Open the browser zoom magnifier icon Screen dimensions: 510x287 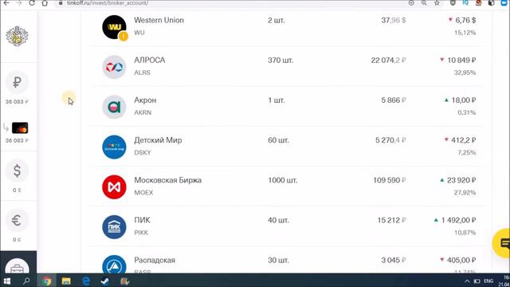424,3
